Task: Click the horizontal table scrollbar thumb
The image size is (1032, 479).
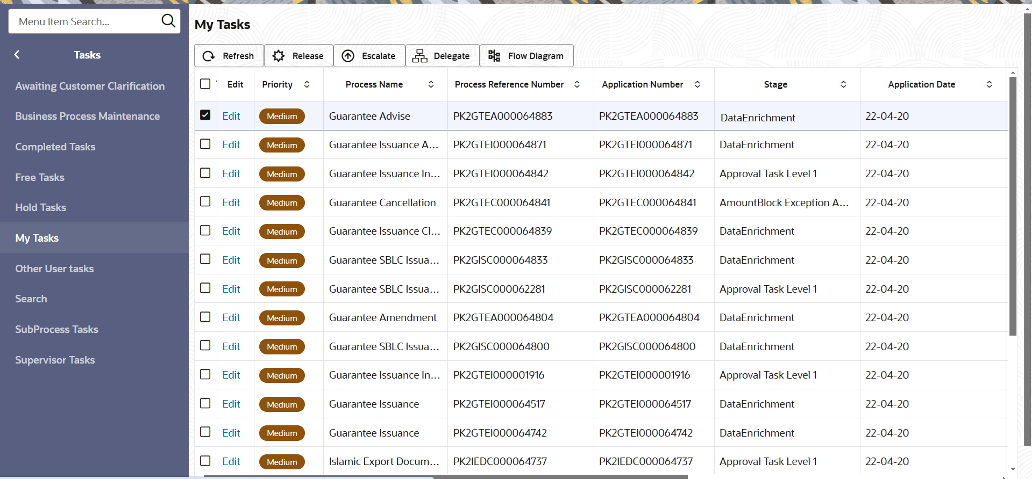Action: 445,477
